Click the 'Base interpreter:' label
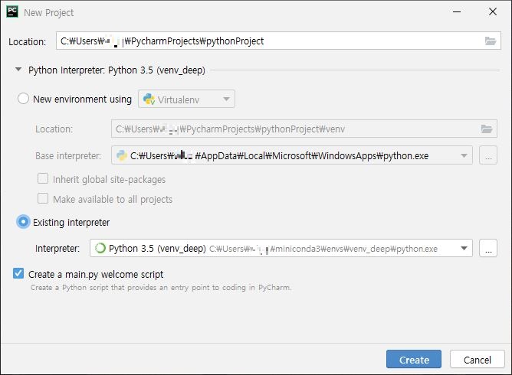512x375 pixels. 68,156
